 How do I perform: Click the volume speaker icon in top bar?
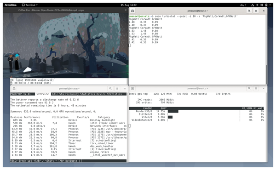(262, 5)
